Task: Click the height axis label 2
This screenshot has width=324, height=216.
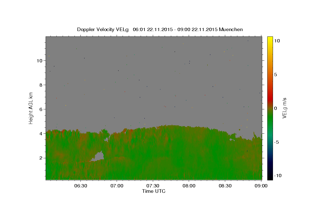Action: click(41, 158)
